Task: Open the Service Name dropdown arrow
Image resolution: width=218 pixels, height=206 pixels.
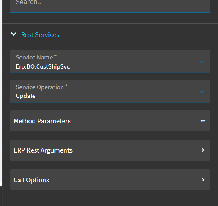Action: 202,62
